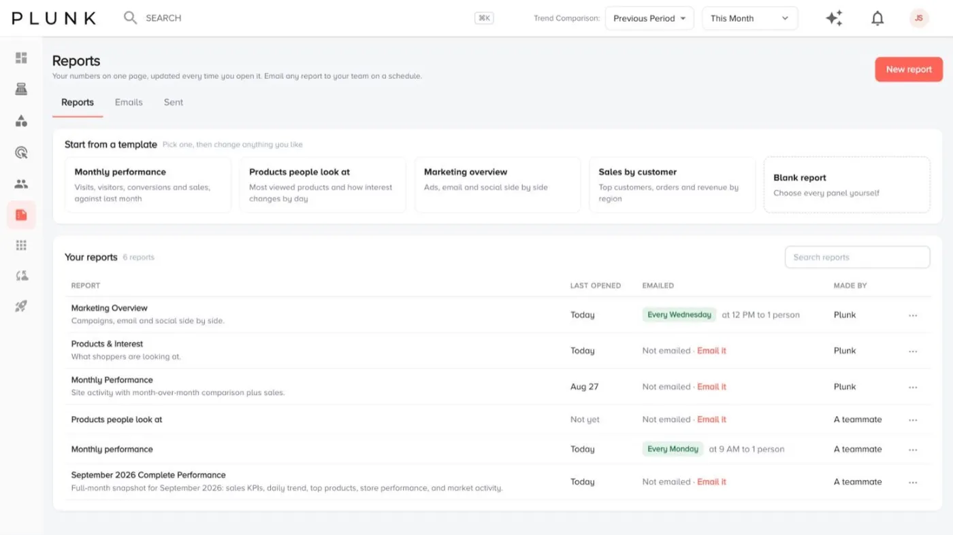Open the shapes icon in the sidebar
The height and width of the screenshot is (535, 953).
tap(21, 121)
